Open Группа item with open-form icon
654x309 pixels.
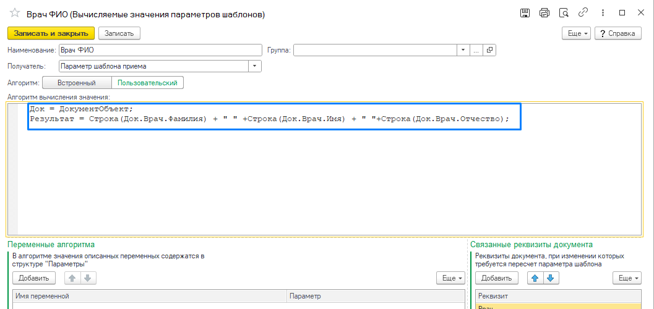coord(489,51)
